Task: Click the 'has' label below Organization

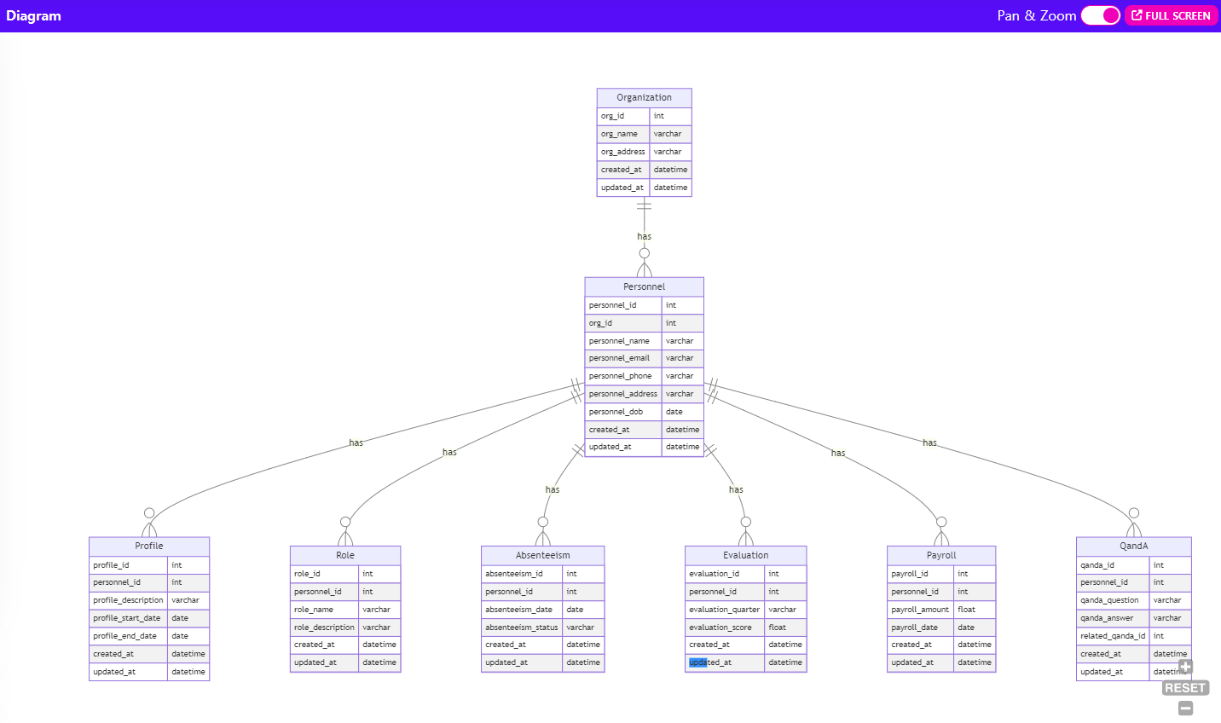Action: tap(644, 236)
